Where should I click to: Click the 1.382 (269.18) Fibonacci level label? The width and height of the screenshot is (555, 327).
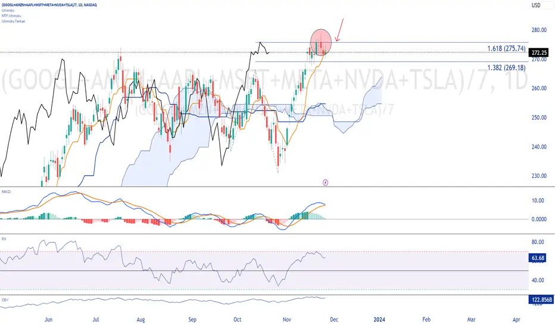point(506,68)
